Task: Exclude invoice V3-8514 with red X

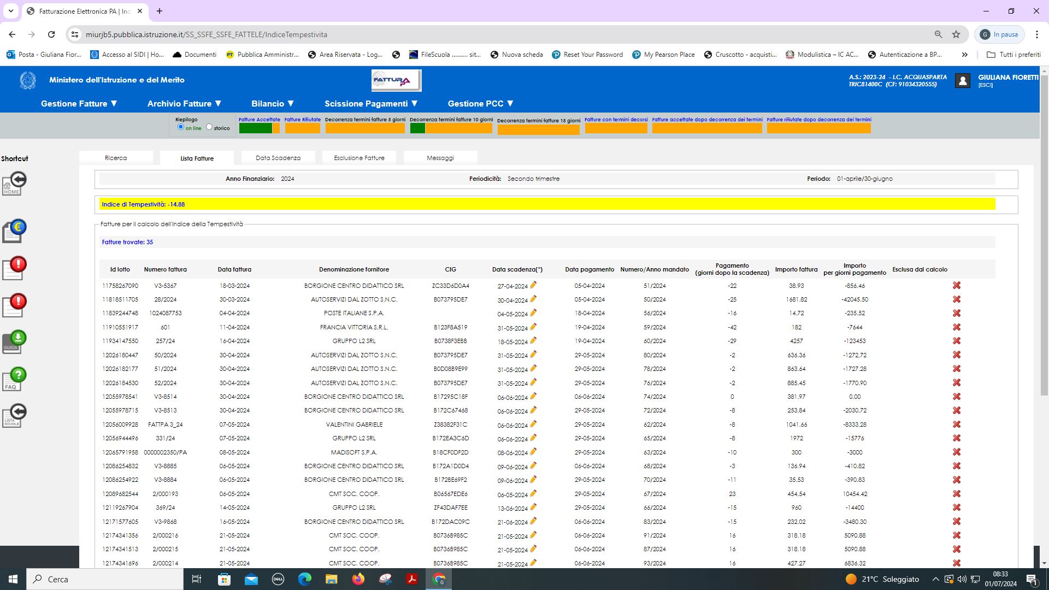Action: 957,397
